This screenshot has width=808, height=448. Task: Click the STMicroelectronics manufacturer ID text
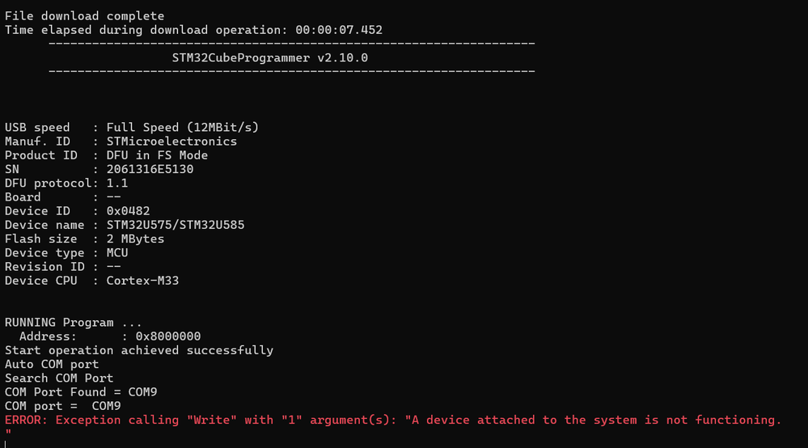171,142
